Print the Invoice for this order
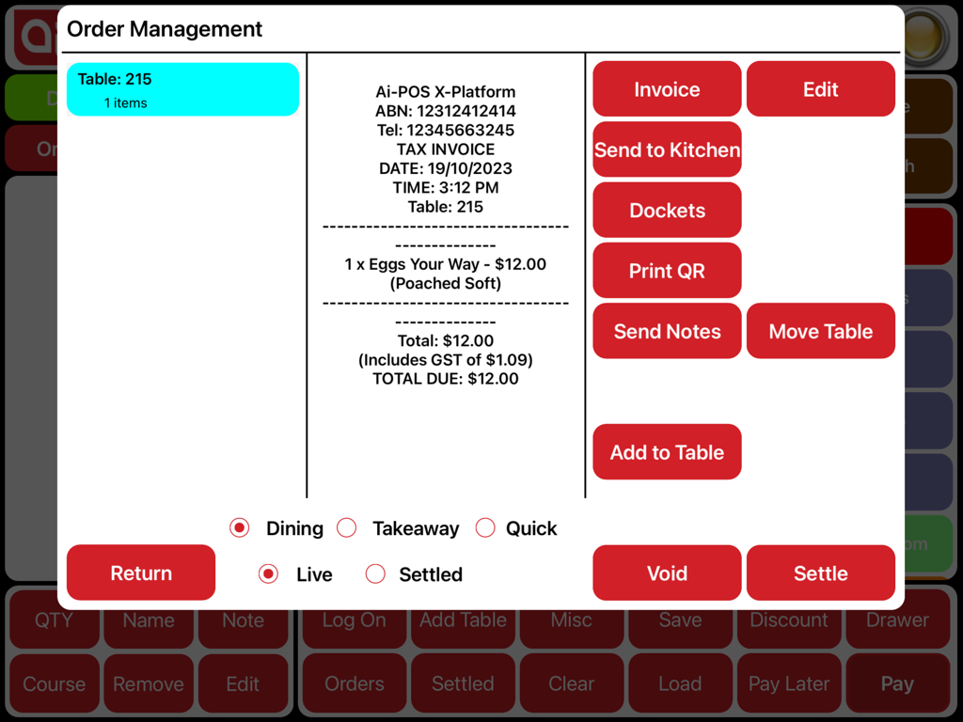963x722 pixels. [x=667, y=88]
